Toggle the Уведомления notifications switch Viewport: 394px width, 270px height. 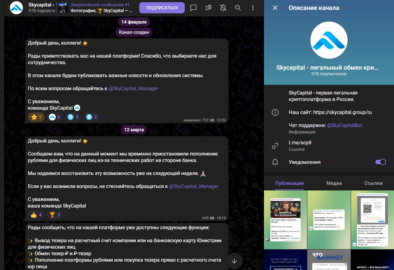click(380, 162)
